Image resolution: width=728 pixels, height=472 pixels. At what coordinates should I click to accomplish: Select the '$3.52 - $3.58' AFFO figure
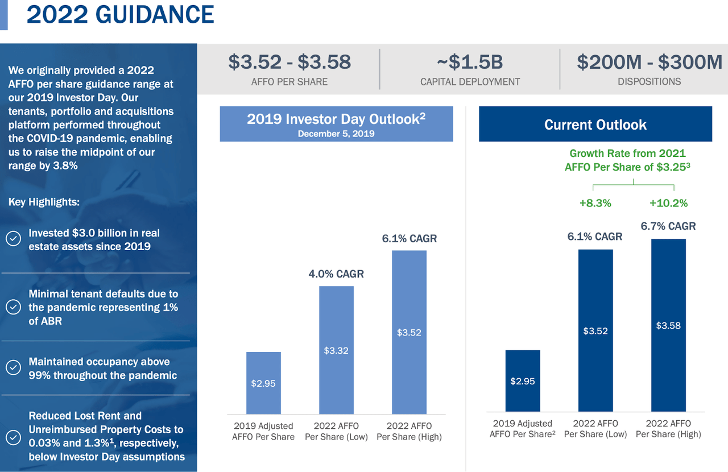coord(289,61)
